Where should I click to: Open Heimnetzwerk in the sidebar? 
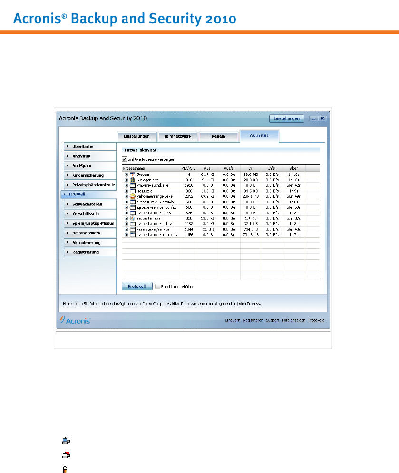[90, 233]
